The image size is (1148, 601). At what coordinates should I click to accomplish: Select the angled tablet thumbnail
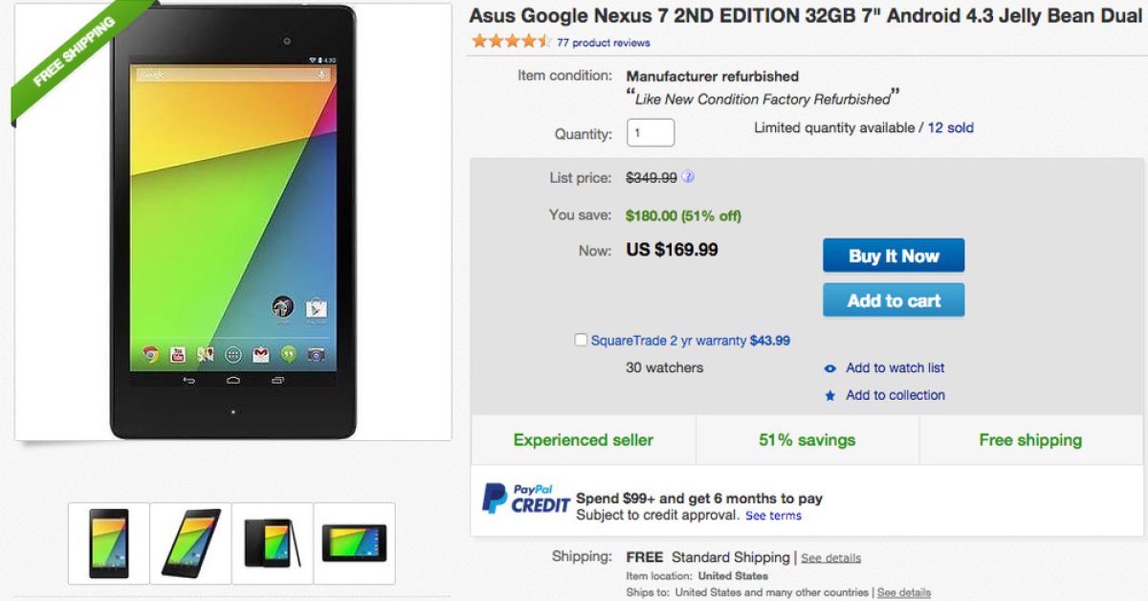point(190,543)
